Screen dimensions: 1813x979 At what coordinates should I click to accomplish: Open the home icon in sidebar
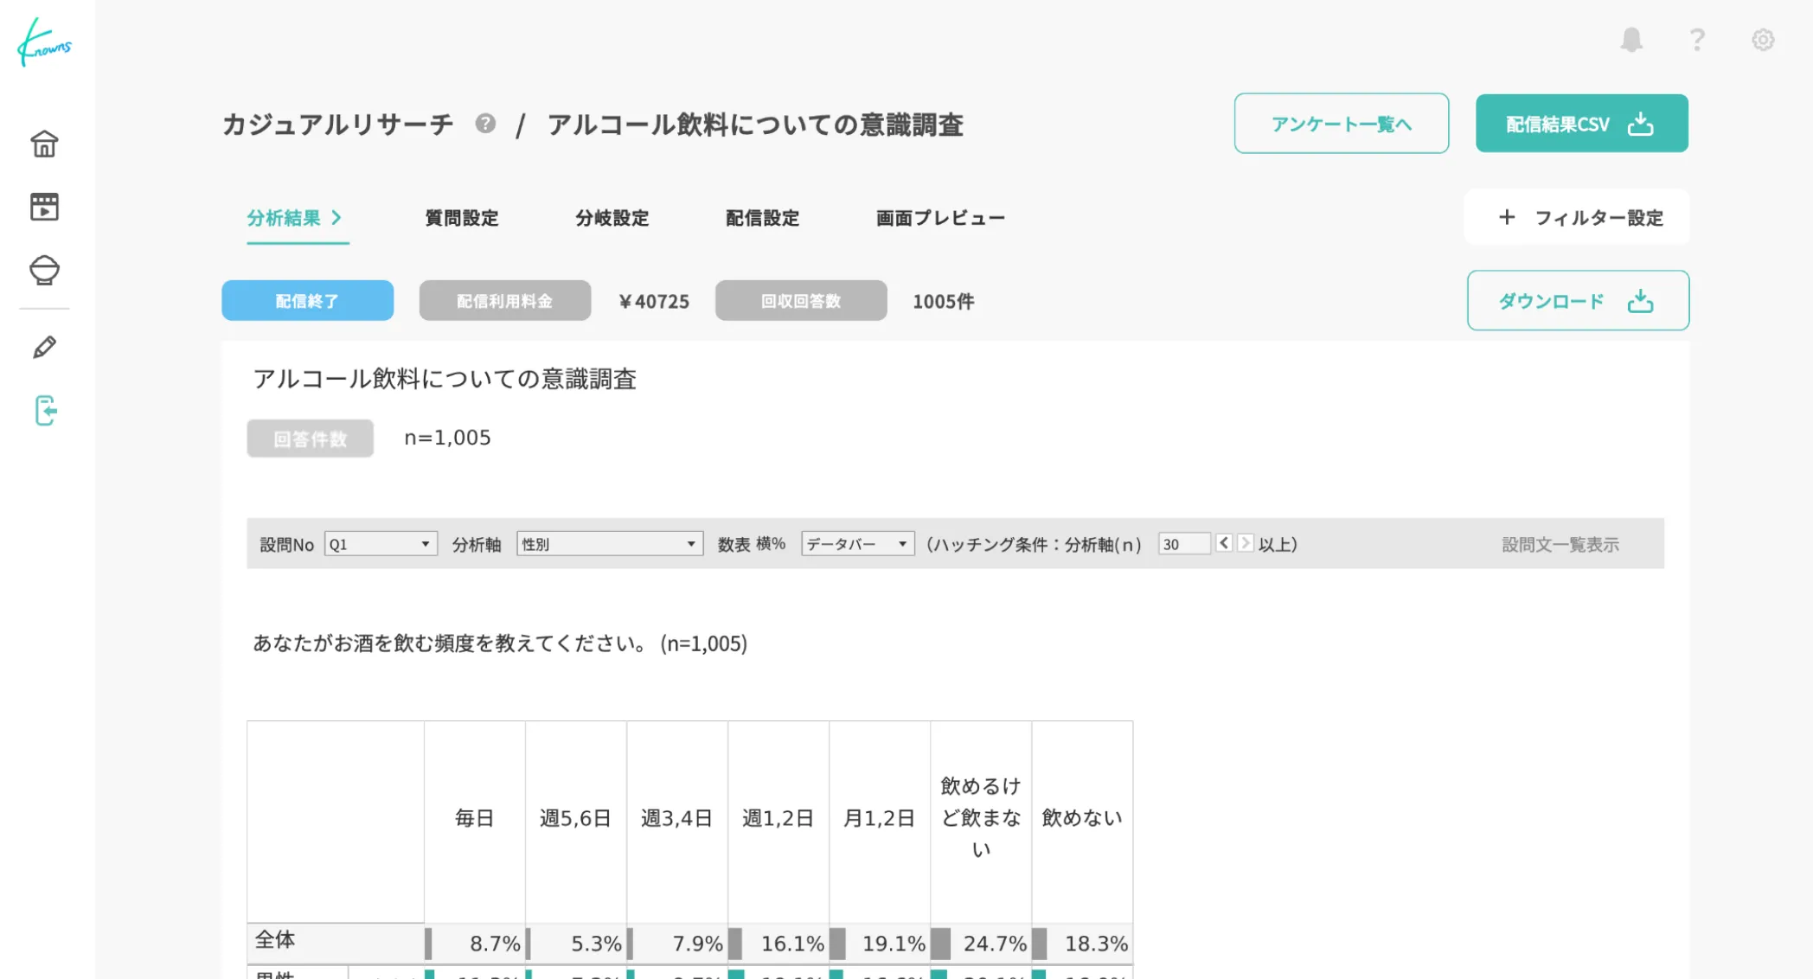44,144
